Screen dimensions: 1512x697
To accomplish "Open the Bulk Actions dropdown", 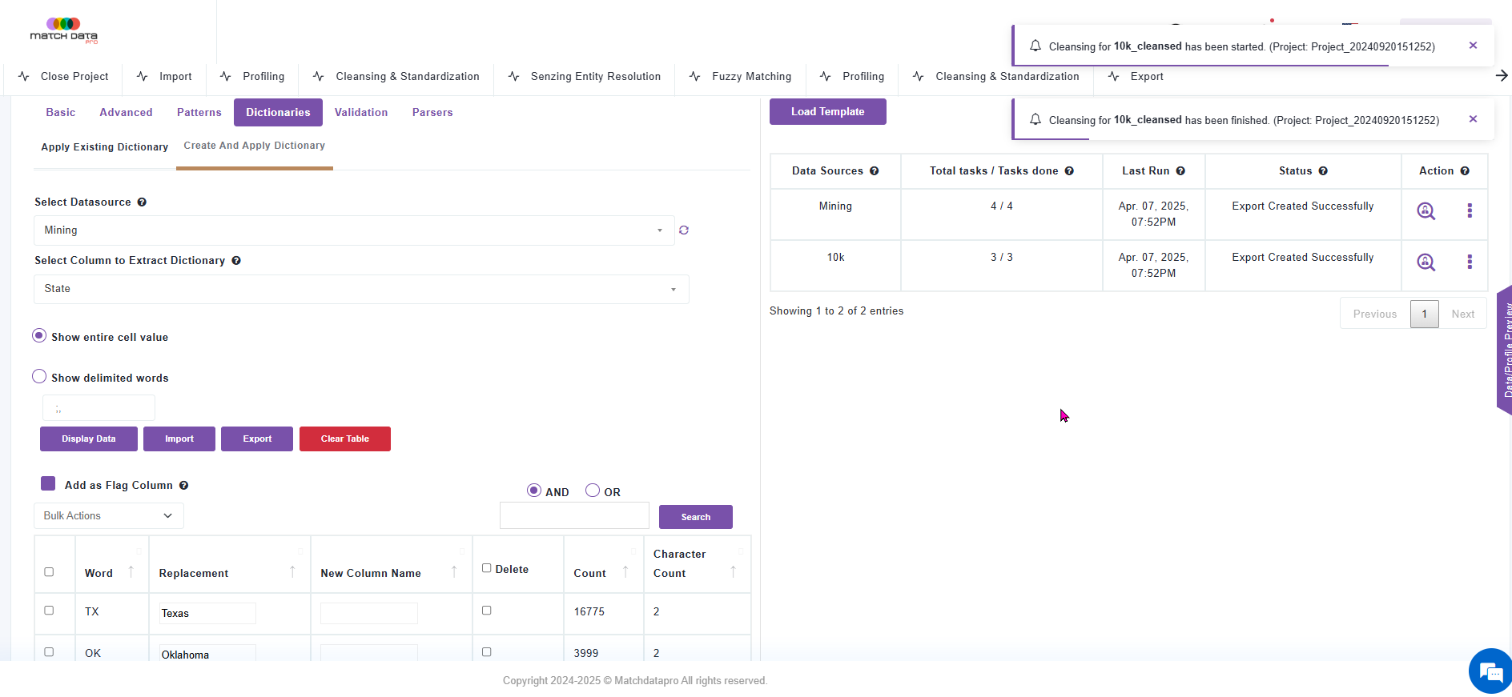I will pos(108,516).
